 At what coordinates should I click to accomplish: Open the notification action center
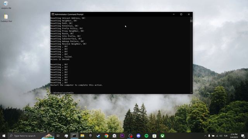tap(243, 136)
